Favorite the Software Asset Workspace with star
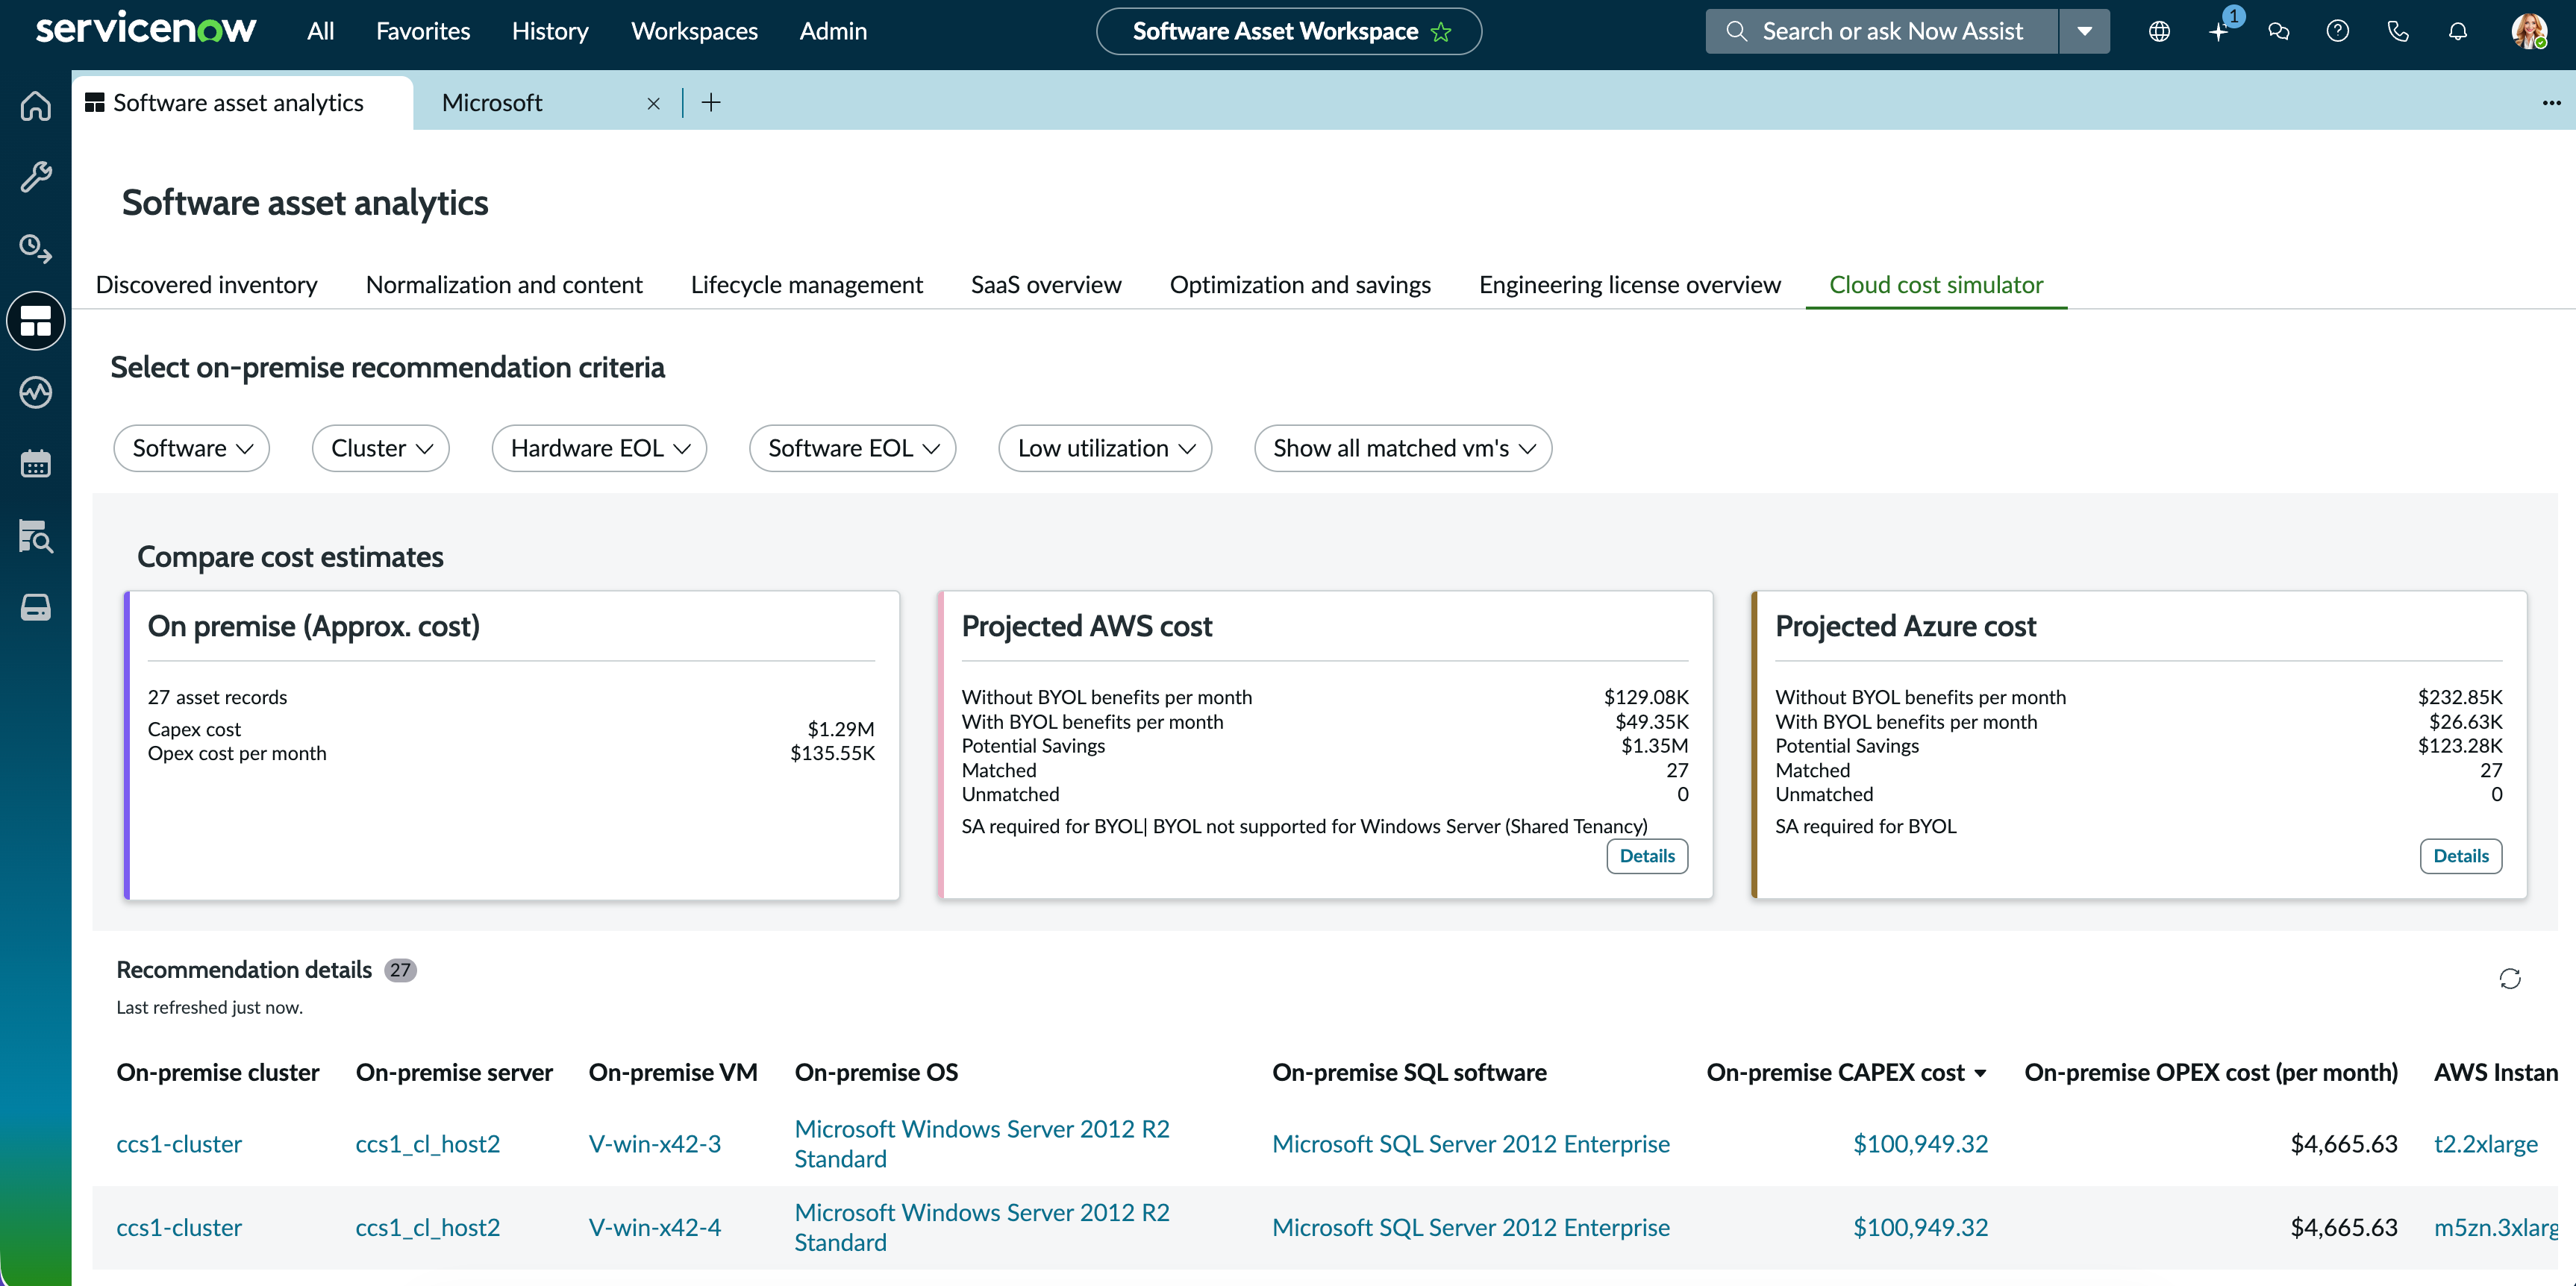Screen dimensions: 2576x1286 click(x=1441, y=32)
